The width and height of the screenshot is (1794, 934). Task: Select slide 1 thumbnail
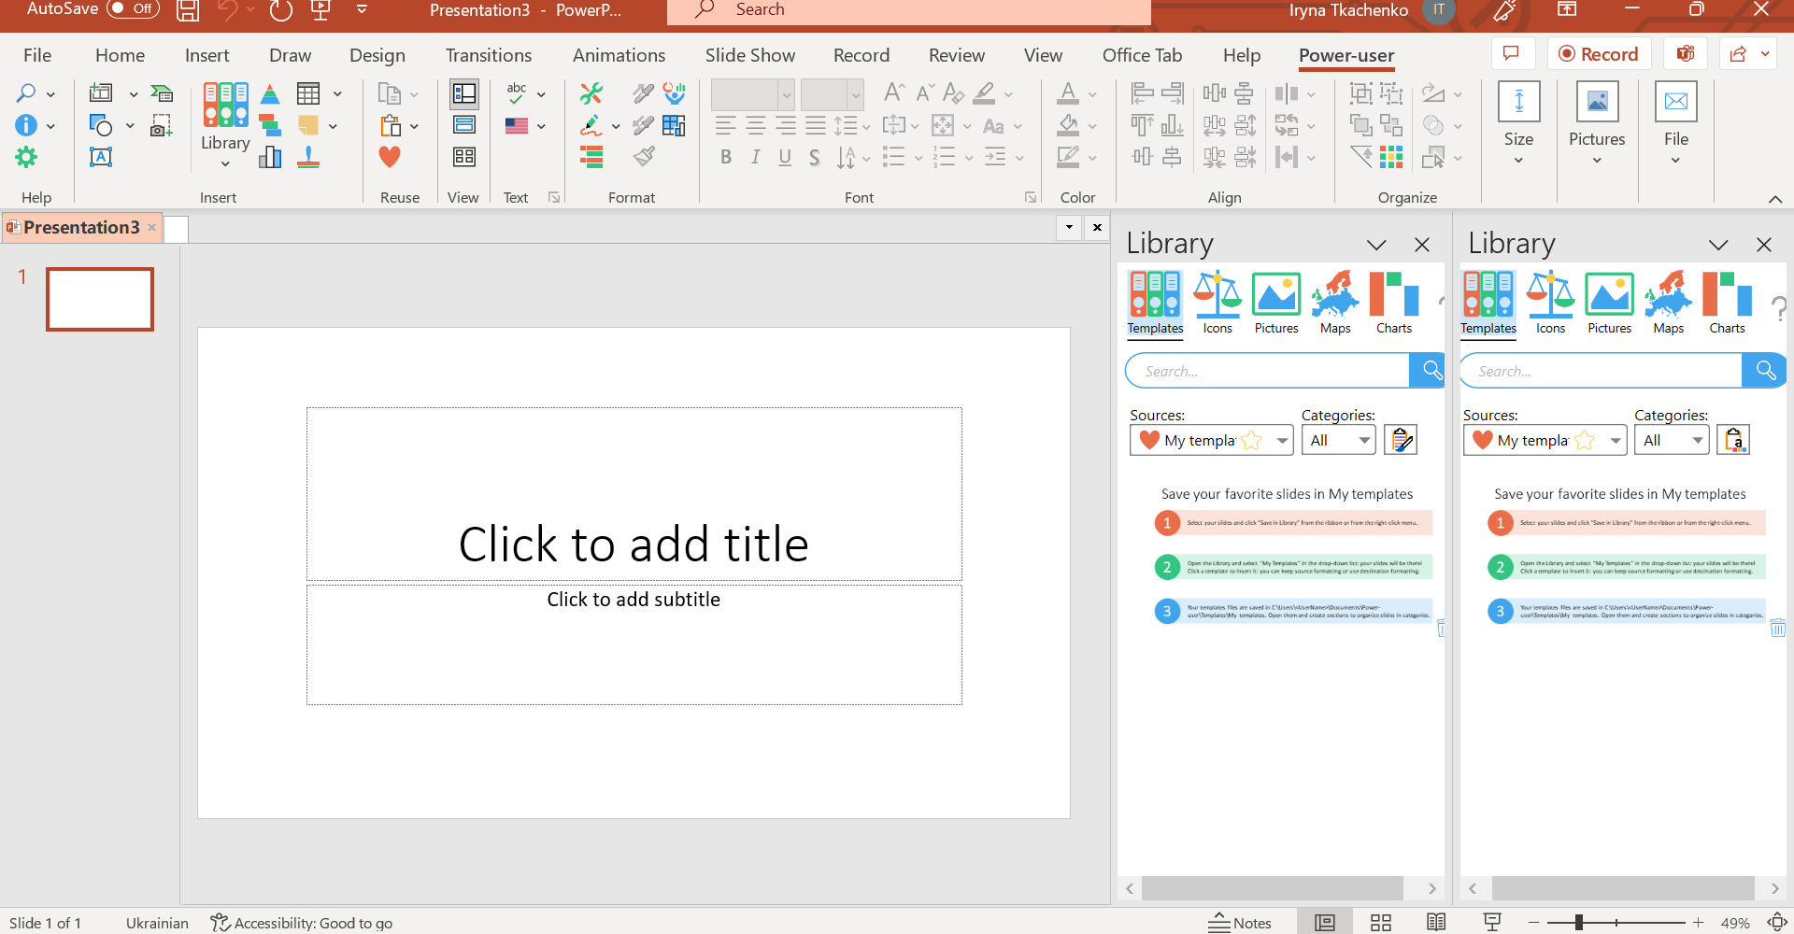click(x=100, y=299)
